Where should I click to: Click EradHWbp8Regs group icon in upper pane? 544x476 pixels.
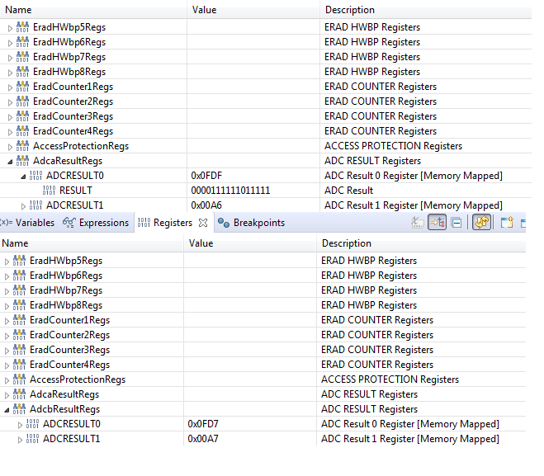pos(22,72)
